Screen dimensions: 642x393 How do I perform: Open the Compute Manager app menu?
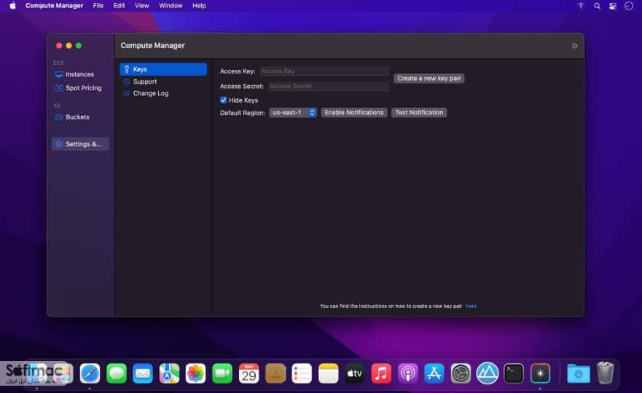54,6
